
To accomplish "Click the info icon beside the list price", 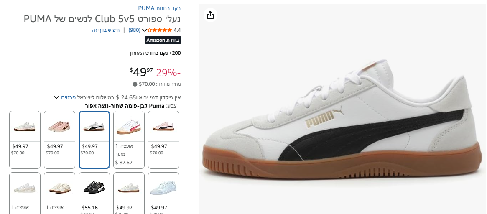I will pyautogui.click(x=135, y=84).
